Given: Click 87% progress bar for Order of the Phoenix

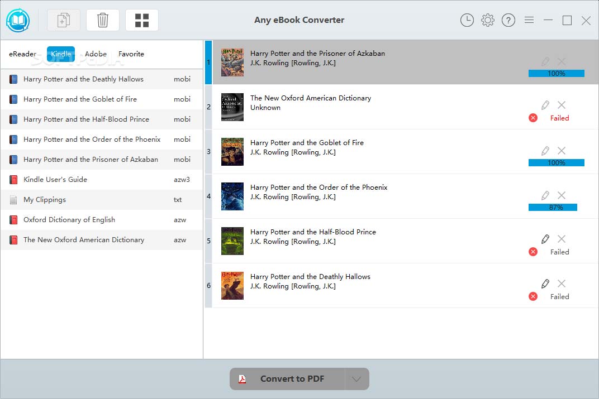Looking at the screenshot, I should point(553,207).
